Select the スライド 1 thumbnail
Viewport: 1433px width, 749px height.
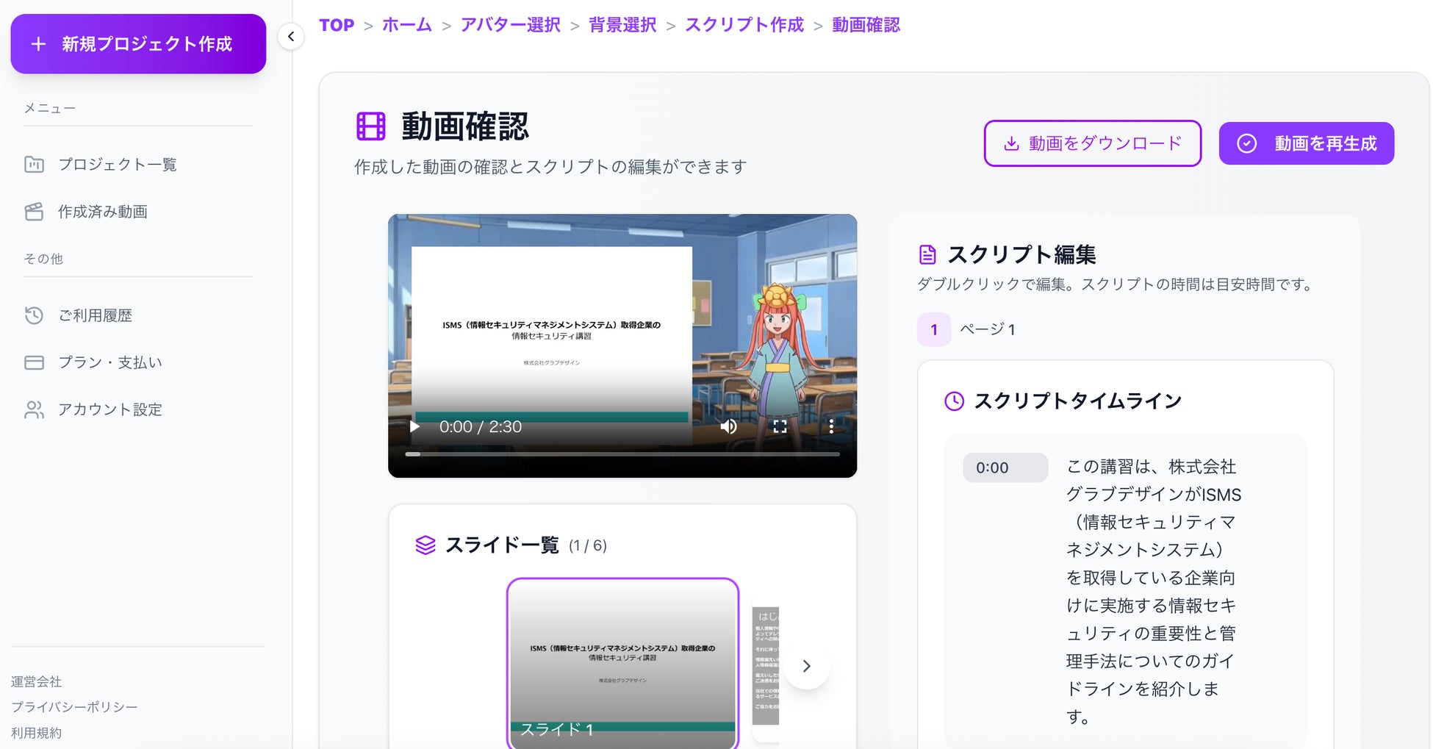click(x=622, y=663)
